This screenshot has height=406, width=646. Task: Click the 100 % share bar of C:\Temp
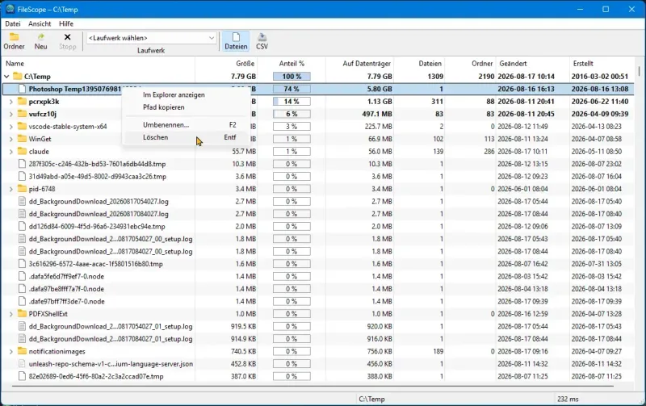[292, 77]
